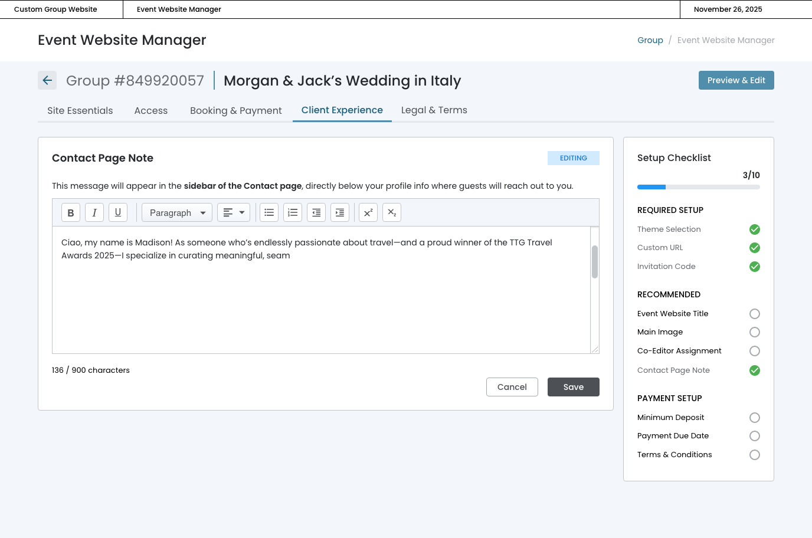Apply italic formatting

coord(94,212)
